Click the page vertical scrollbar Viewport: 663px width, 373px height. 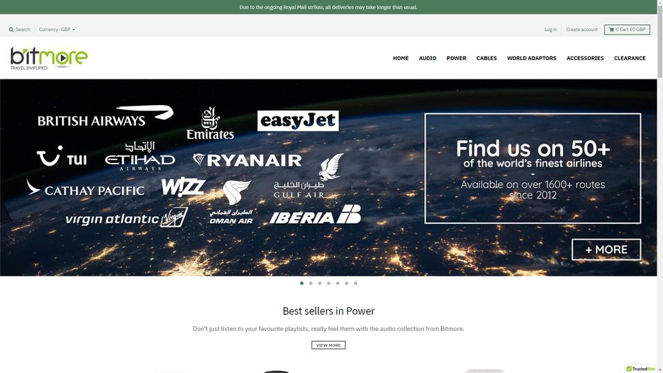[660, 186]
